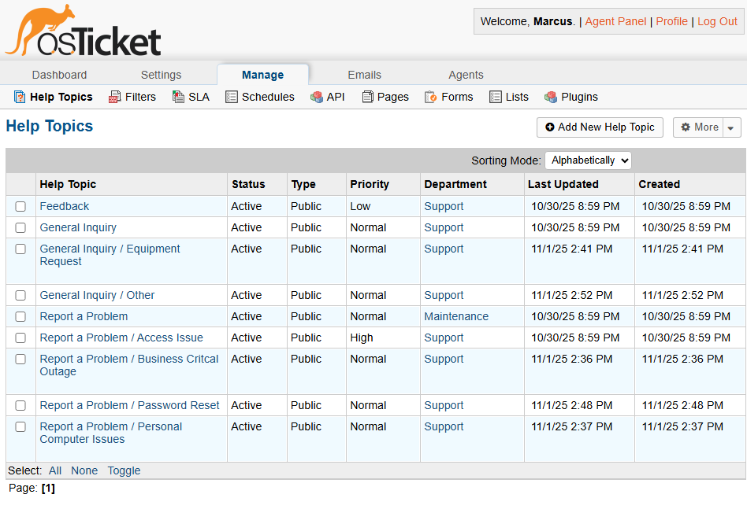Image resolution: width=747 pixels, height=509 pixels.
Task: Open the Agents tab
Action: click(466, 75)
